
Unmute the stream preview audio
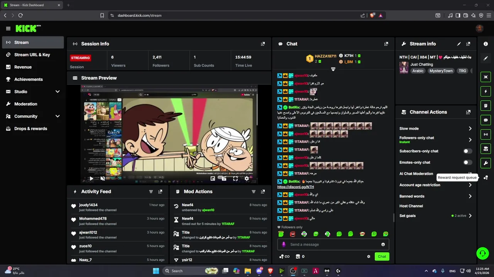[103, 179]
